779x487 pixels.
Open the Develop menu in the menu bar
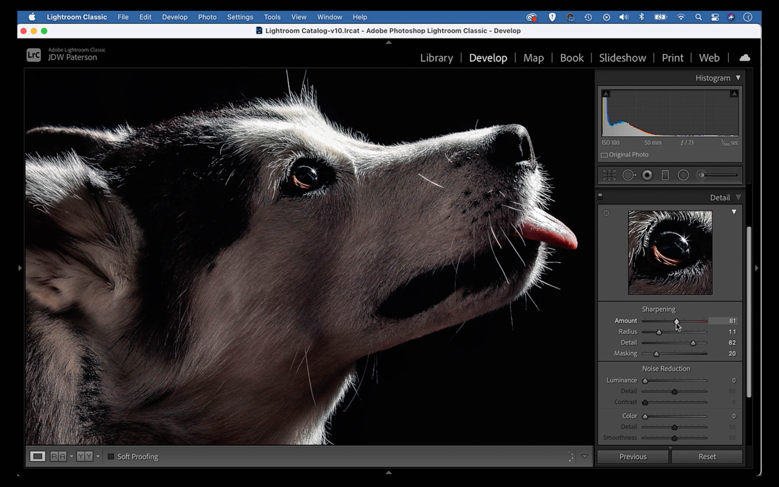pyautogui.click(x=174, y=17)
